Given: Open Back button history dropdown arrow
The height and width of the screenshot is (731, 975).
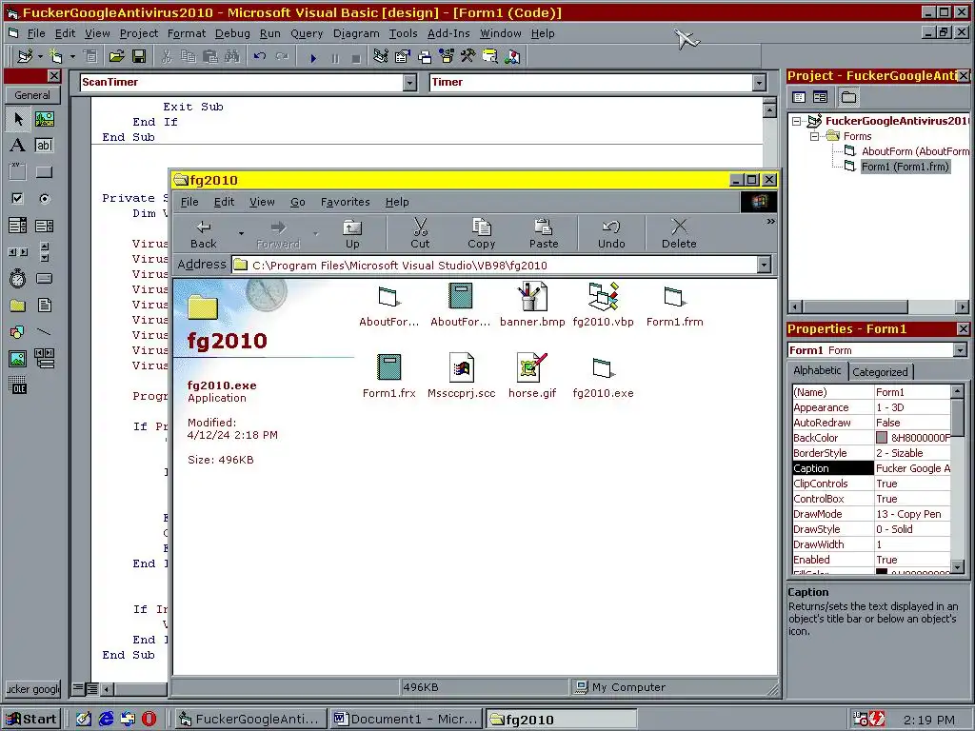Looking at the screenshot, I should click(x=241, y=234).
